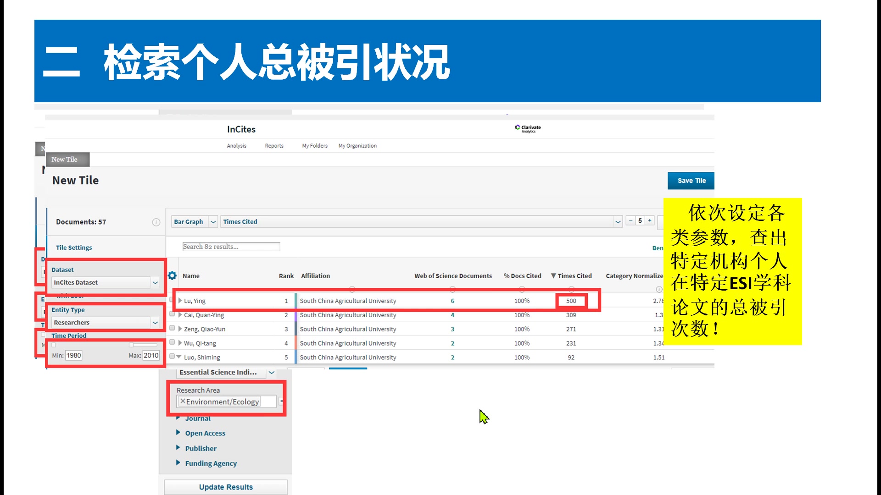Screen dimensions: 881x495
Task: Tick the checkbox for Cai, Quan-Ying
Action: (172, 314)
